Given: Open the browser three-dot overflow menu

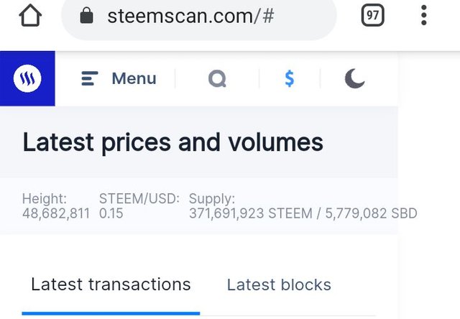Looking at the screenshot, I should (424, 15).
